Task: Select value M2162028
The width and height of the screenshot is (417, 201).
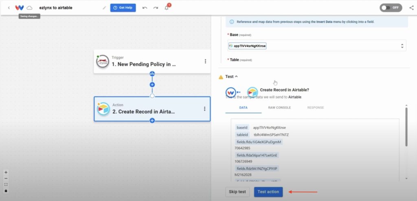Action: tap(243, 175)
